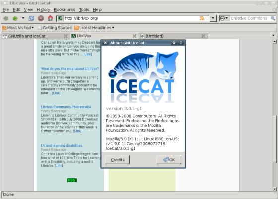Click the green Forward arrow icon
This screenshot has width=278, height=199.
tap(15, 18)
